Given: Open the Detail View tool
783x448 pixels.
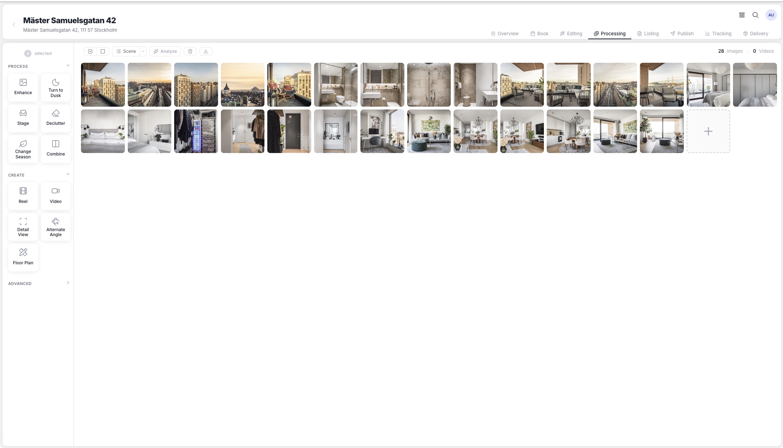Looking at the screenshot, I should tap(23, 227).
